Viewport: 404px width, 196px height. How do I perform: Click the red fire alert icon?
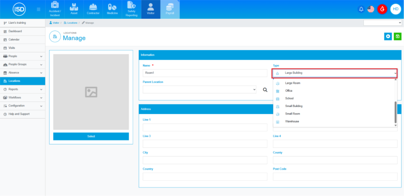[x=382, y=9]
